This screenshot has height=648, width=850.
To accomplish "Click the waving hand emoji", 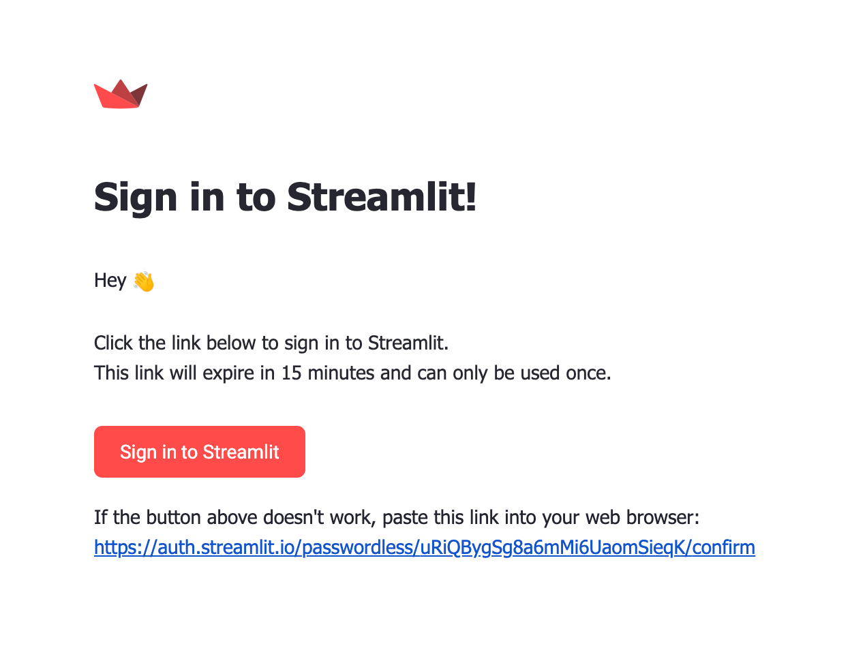I will click(x=144, y=281).
